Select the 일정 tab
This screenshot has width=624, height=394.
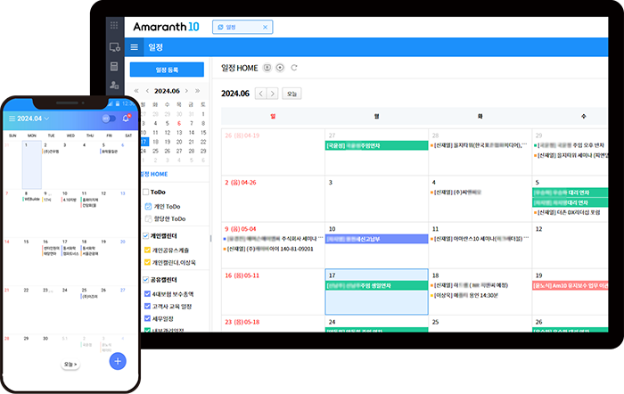pyautogui.click(x=242, y=27)
